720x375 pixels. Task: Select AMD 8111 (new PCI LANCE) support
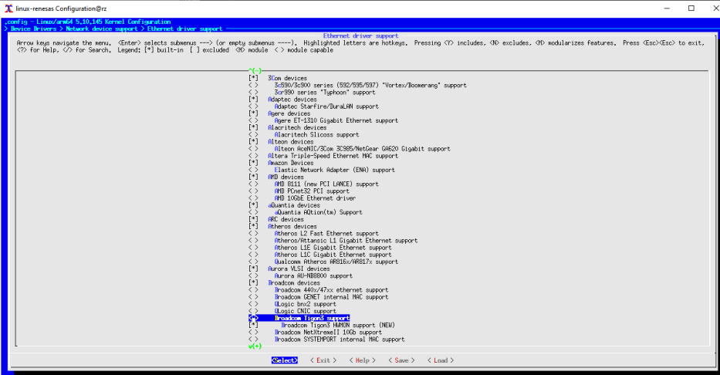point(326,184)
